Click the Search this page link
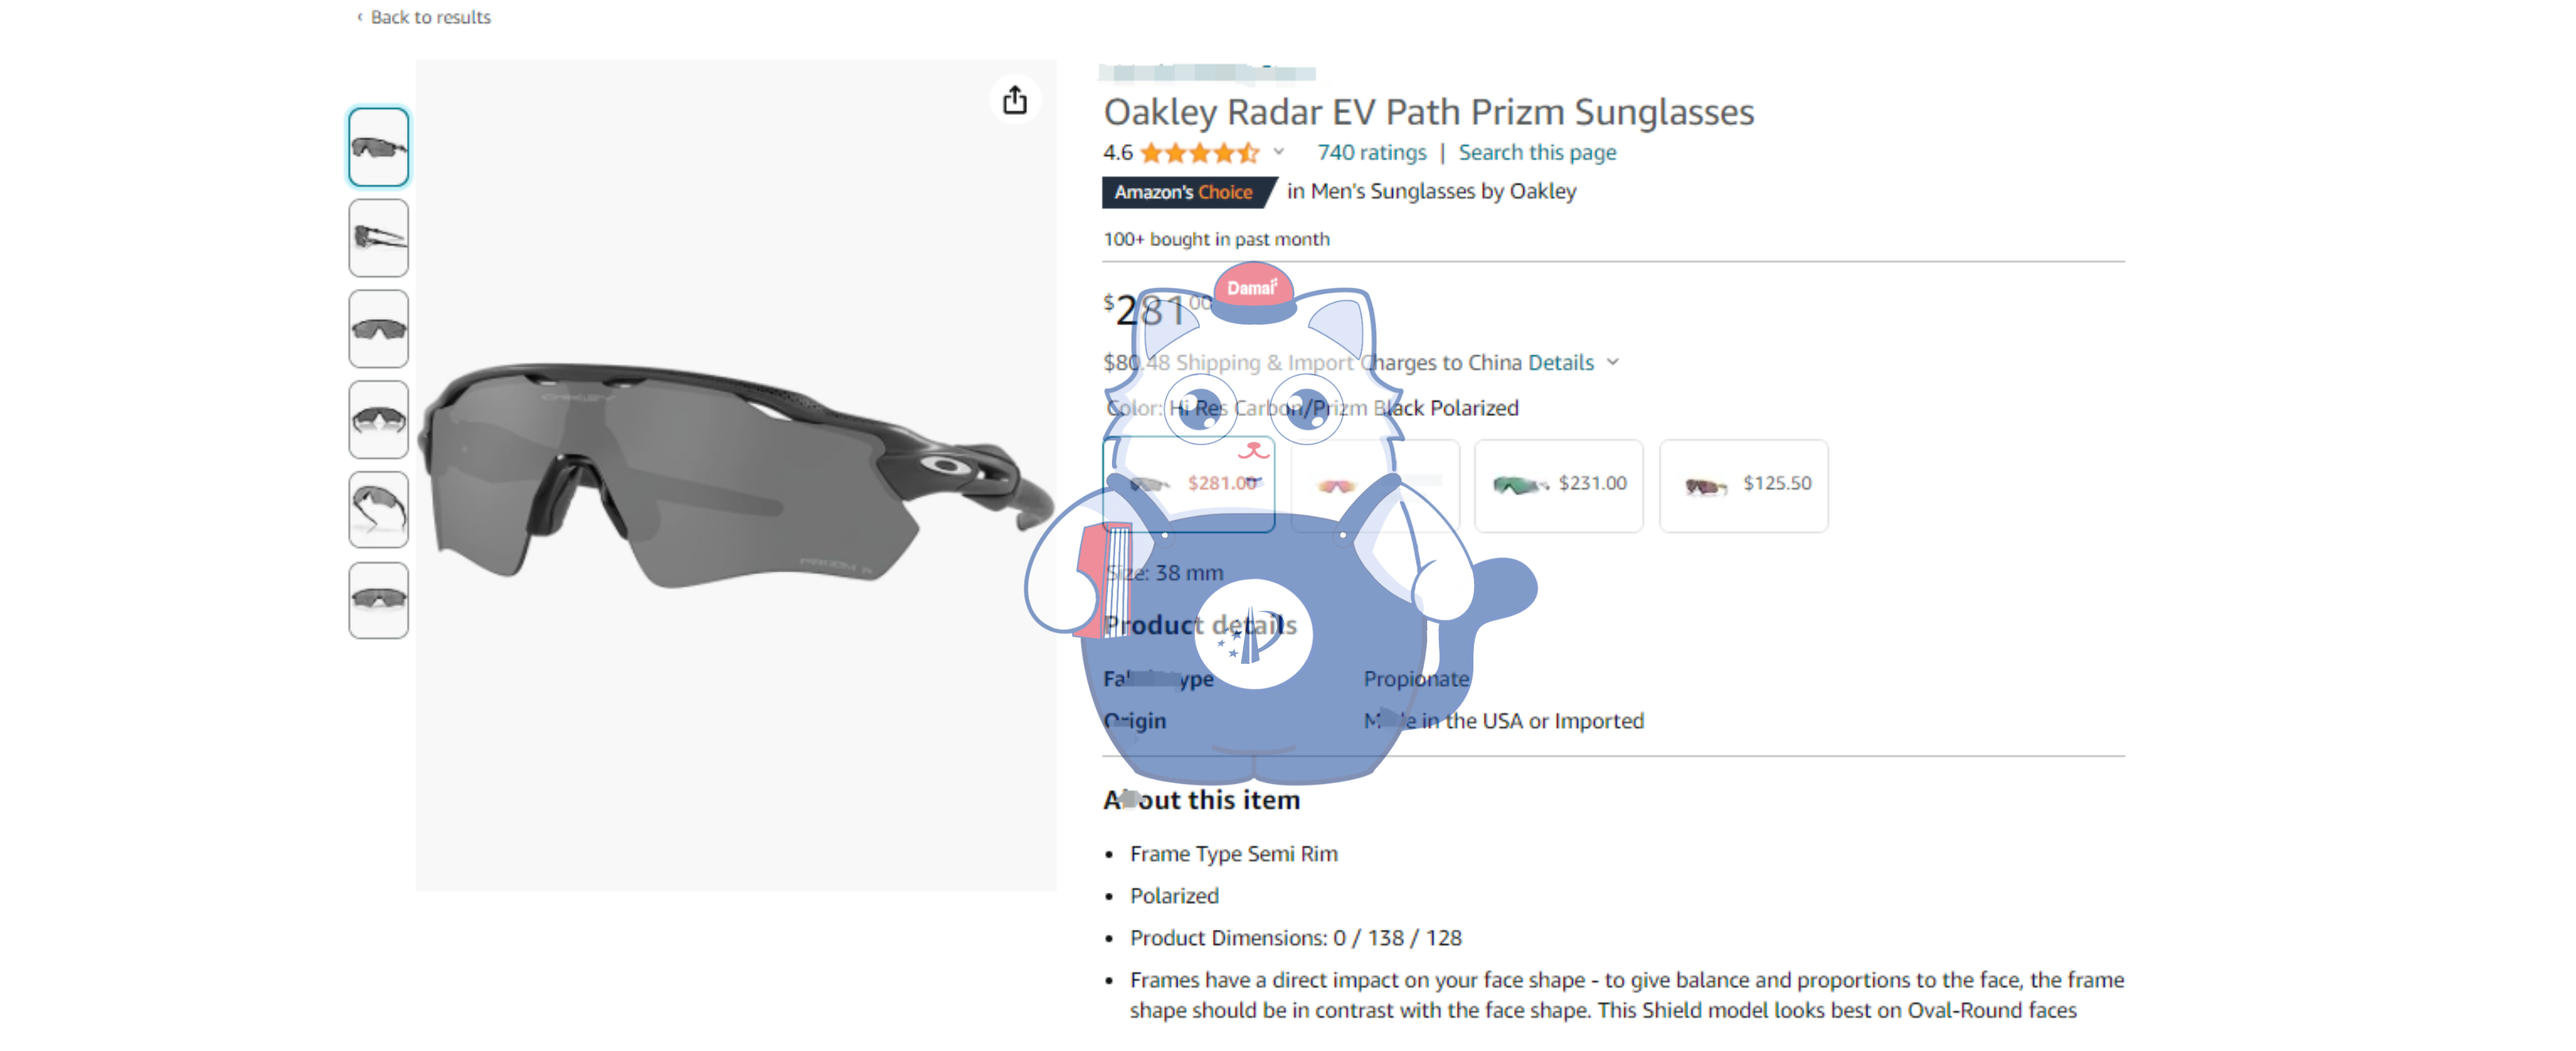 1537,153
